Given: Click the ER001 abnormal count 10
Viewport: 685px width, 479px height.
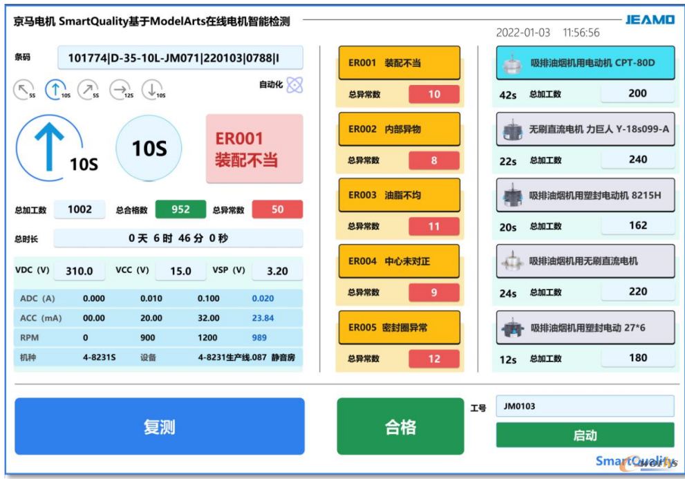Looking at the screenshot, I should (434, 95).
